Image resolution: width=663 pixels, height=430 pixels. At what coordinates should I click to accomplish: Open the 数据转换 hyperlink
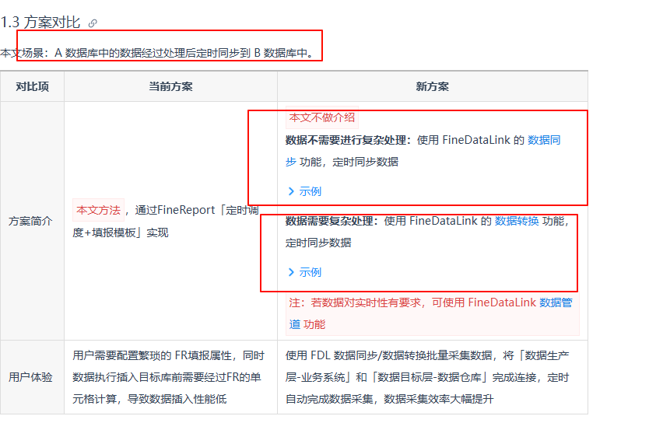tap(517, 221)
